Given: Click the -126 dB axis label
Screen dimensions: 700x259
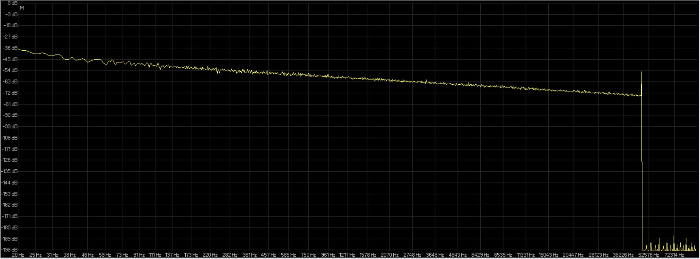Looking at the screenshot, I should [x=9, y=160].
